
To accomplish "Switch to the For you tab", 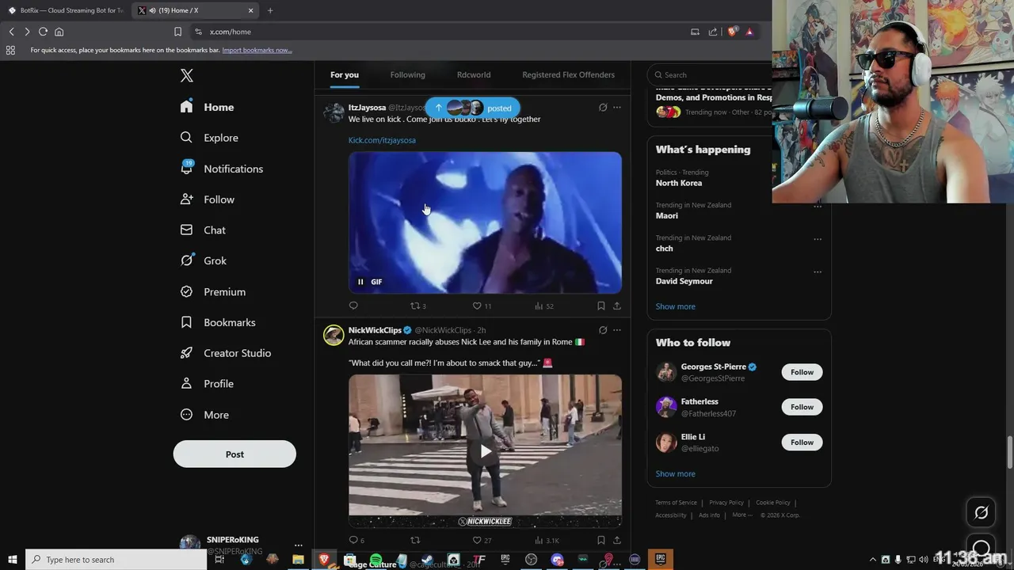I will (345, 75).
